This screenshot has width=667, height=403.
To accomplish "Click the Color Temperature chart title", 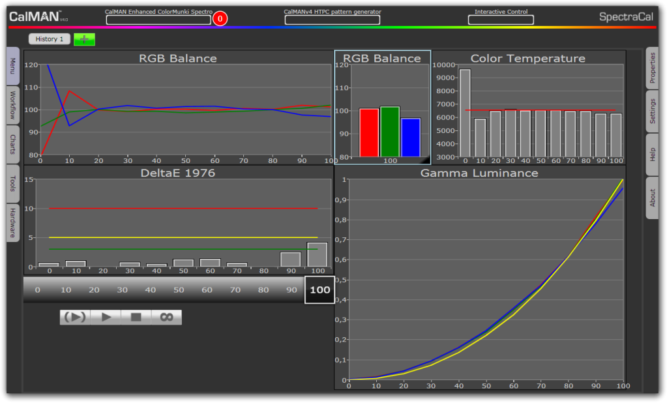I will (x=528, y=58).
